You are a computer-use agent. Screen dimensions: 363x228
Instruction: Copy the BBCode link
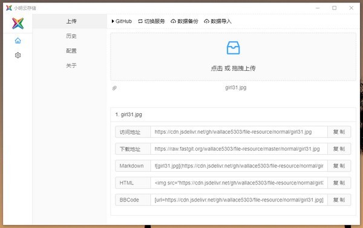click(x=339, y=200)
